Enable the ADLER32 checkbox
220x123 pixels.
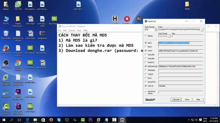coord(146,82)
